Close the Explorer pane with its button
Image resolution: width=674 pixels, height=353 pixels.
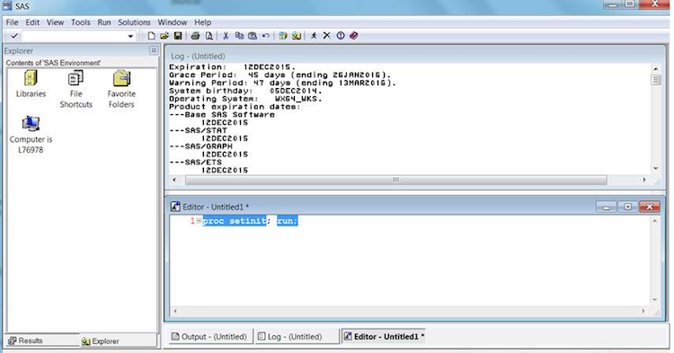(x=154, y=50)
